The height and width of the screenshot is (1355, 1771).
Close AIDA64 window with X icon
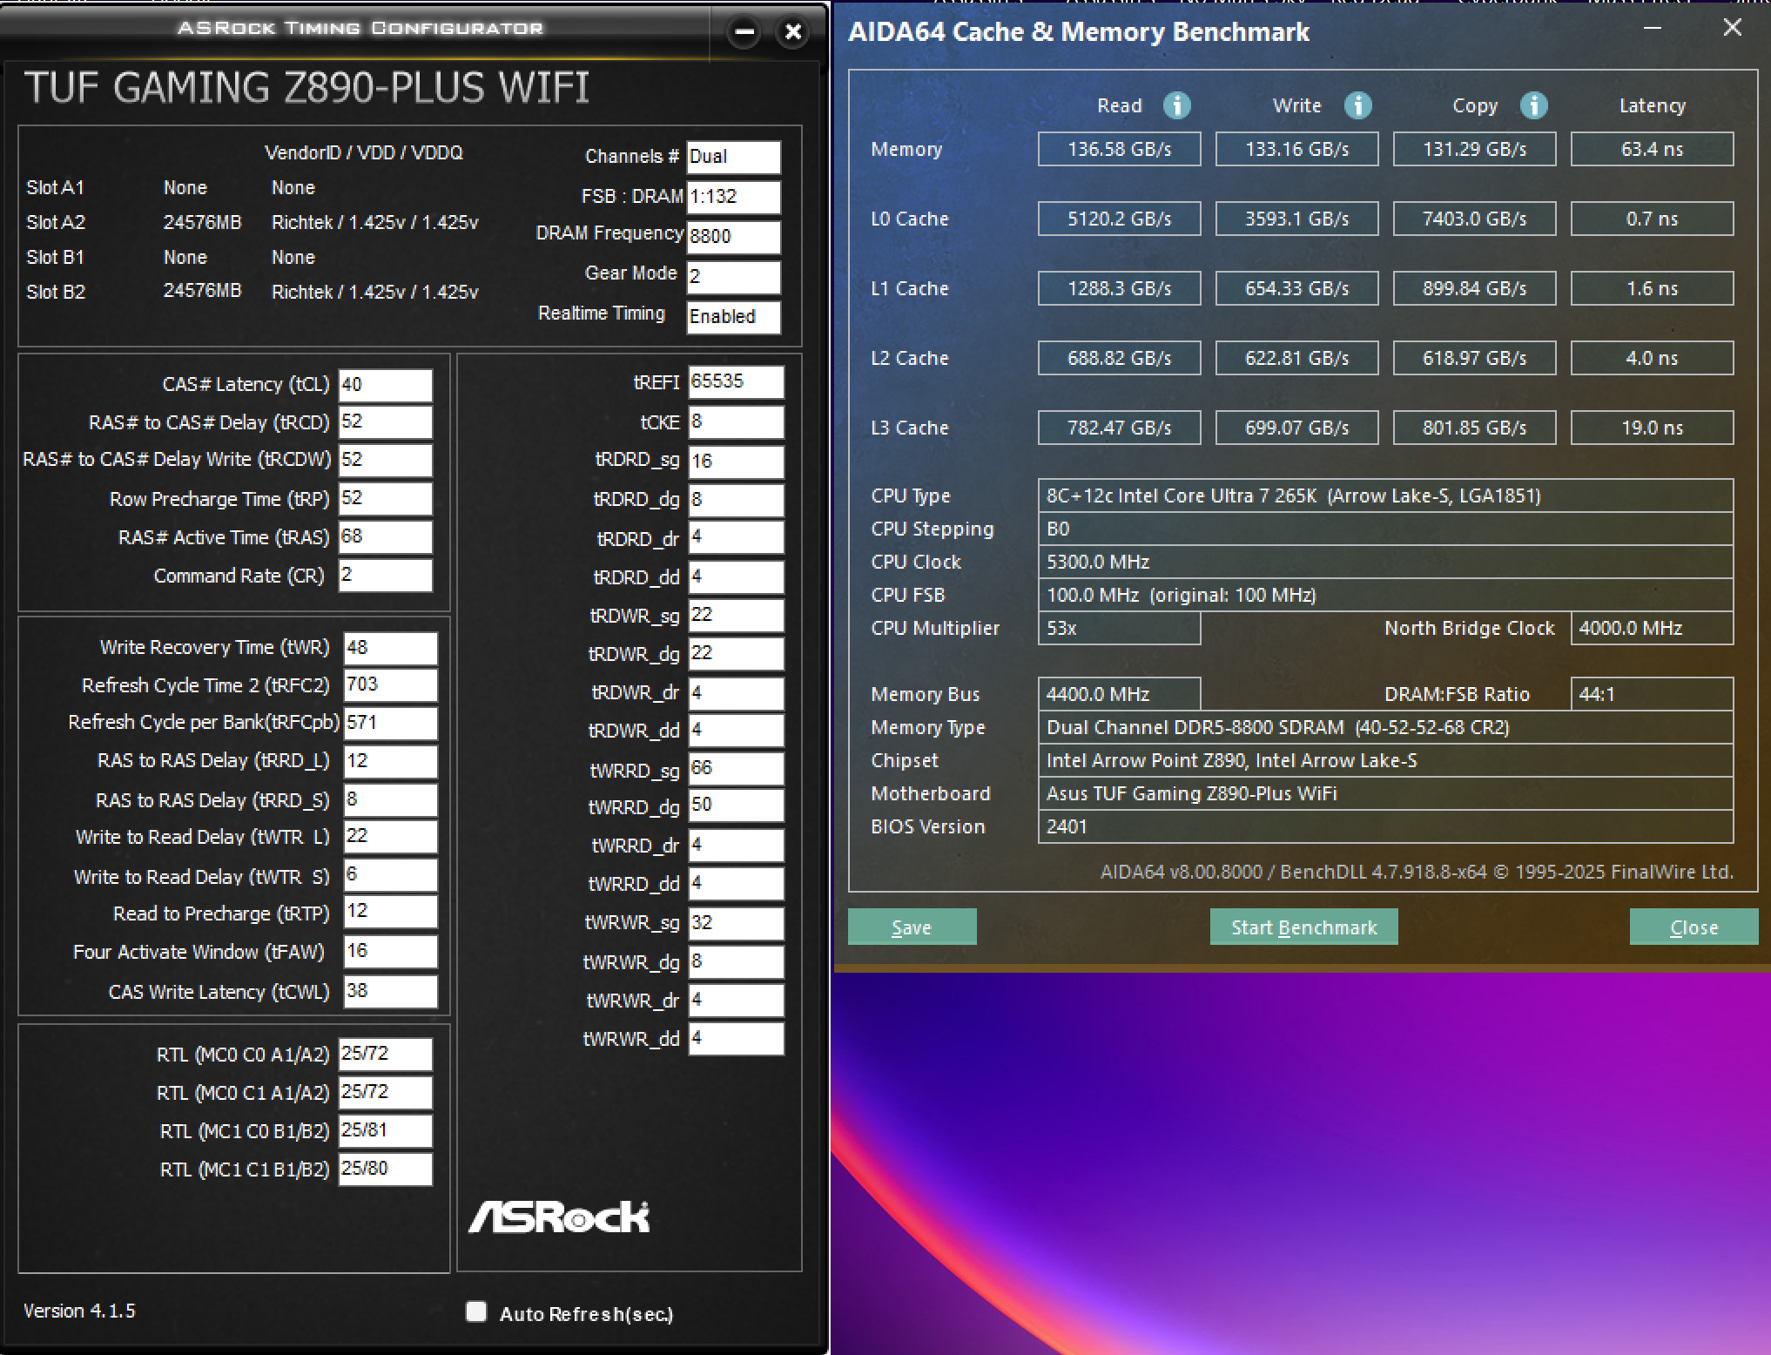[x=1732, y=28]
